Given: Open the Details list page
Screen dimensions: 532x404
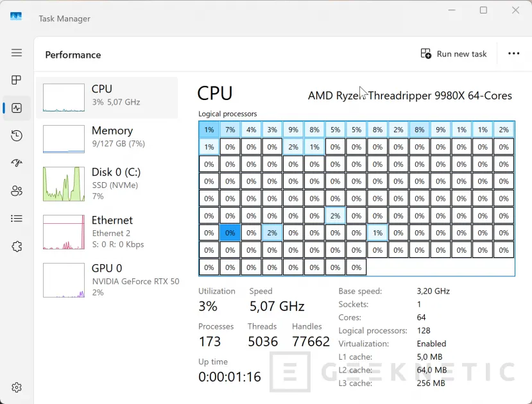Looking at the screenshot, I should click(x=16, y=219).
